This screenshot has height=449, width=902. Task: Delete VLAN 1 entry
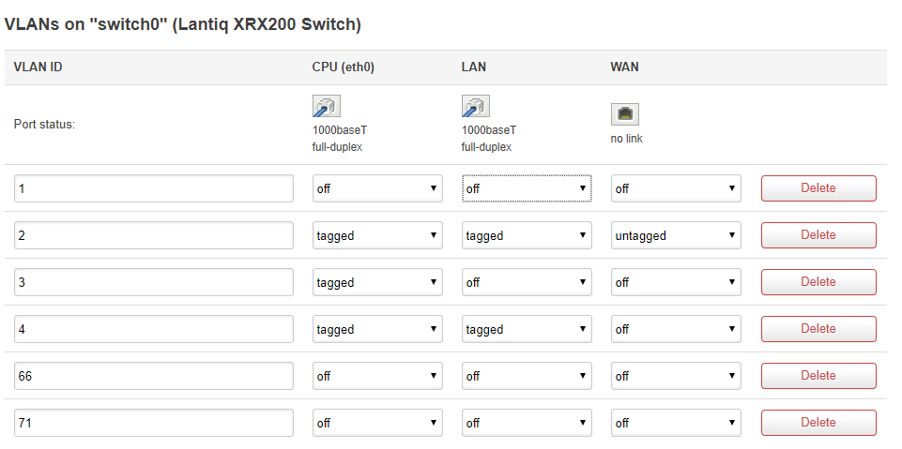[818, 188]
